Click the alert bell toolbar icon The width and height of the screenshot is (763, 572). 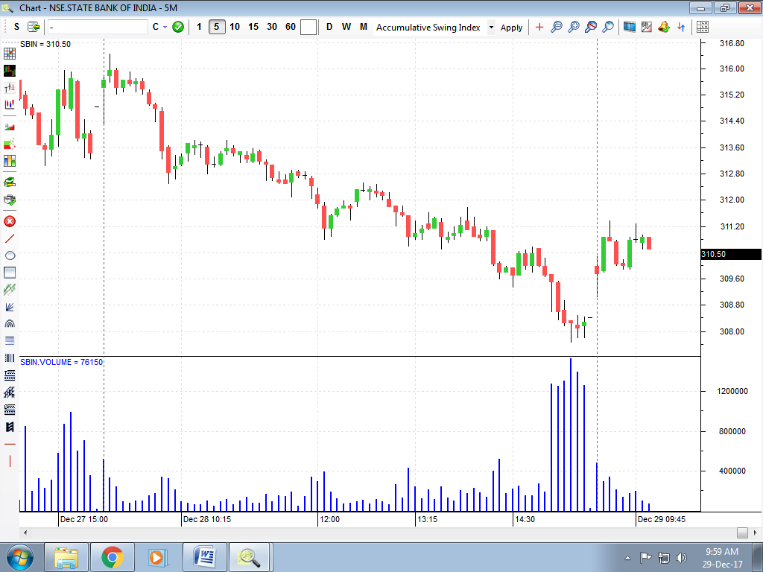(664, 28)
